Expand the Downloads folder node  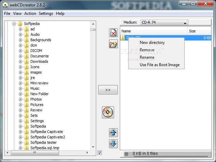point(20,61)
